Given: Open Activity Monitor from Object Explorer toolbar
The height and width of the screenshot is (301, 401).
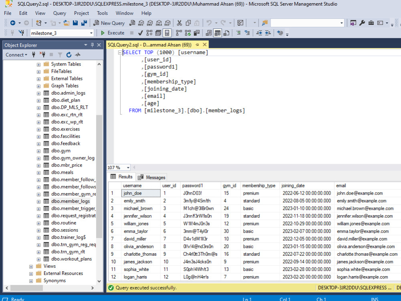Looking at the screenshot, I should click(77, 54).
